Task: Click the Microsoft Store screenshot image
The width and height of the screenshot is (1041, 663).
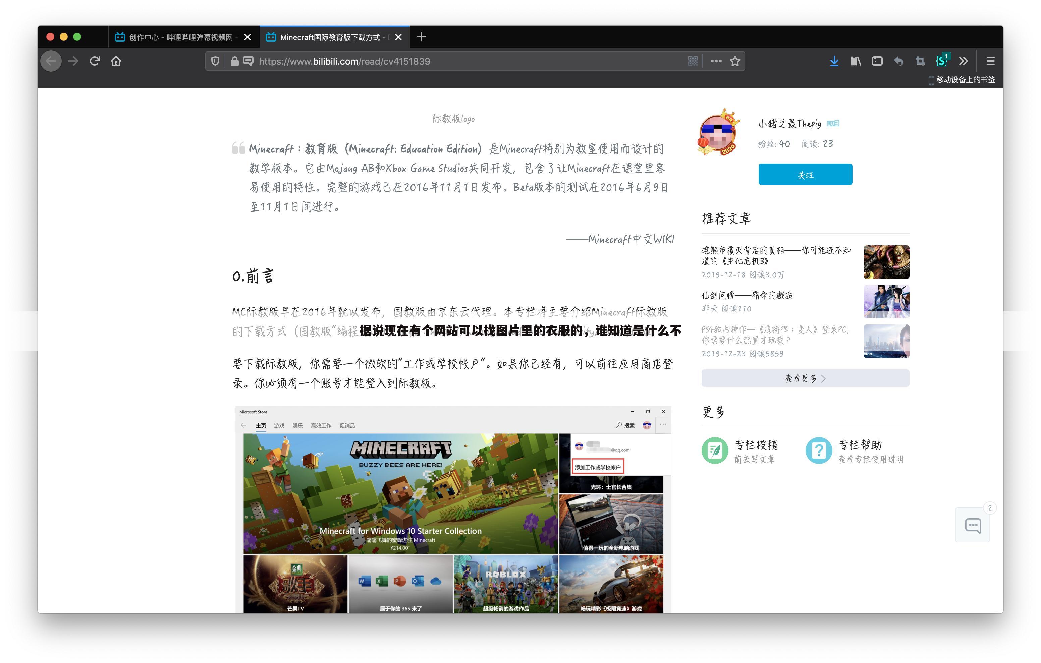Action: click(453, 509)
